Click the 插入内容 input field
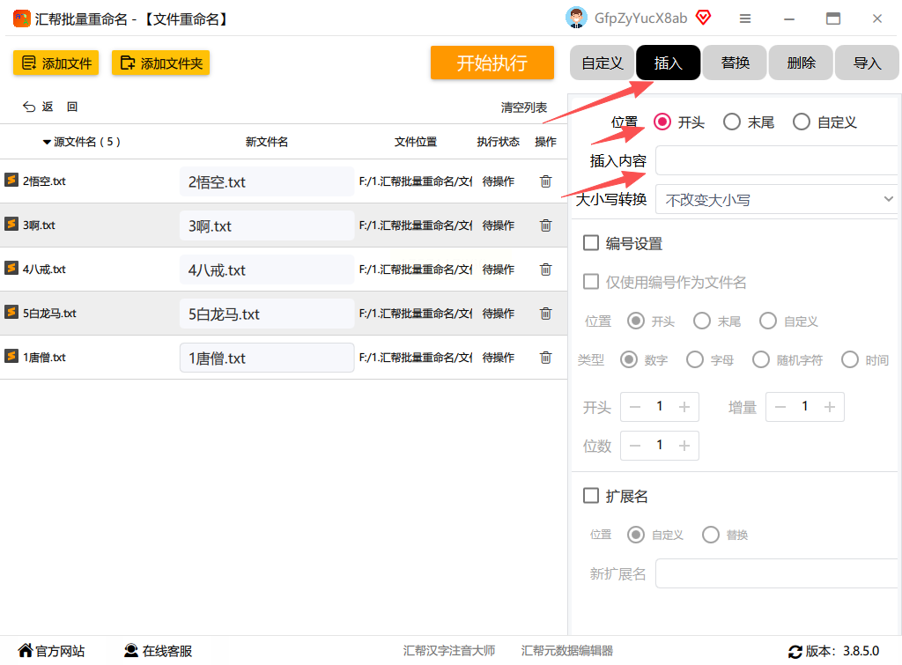 [776, 160]
